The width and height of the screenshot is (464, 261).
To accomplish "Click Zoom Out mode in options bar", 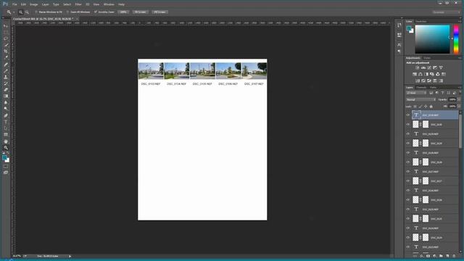I will tap(27, 12).
